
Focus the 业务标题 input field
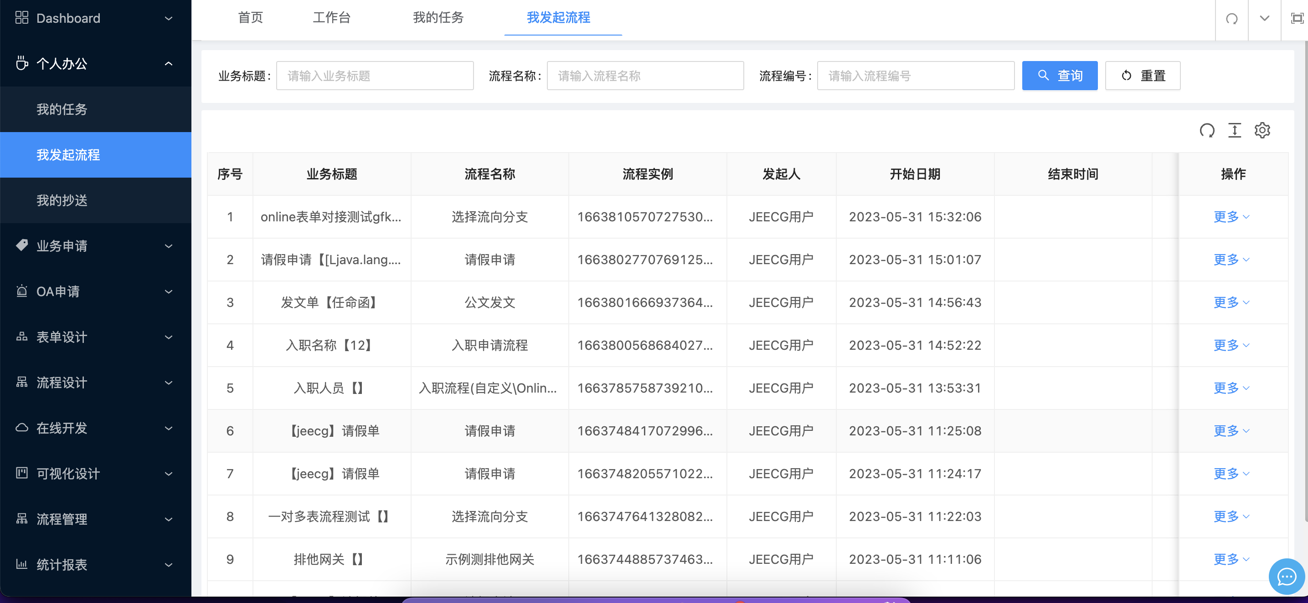(x=375, y=76)
